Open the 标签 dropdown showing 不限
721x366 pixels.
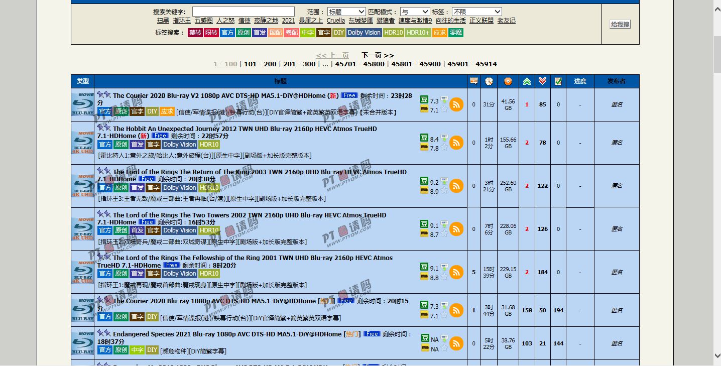pyautogui.click(x=477, y=12)
